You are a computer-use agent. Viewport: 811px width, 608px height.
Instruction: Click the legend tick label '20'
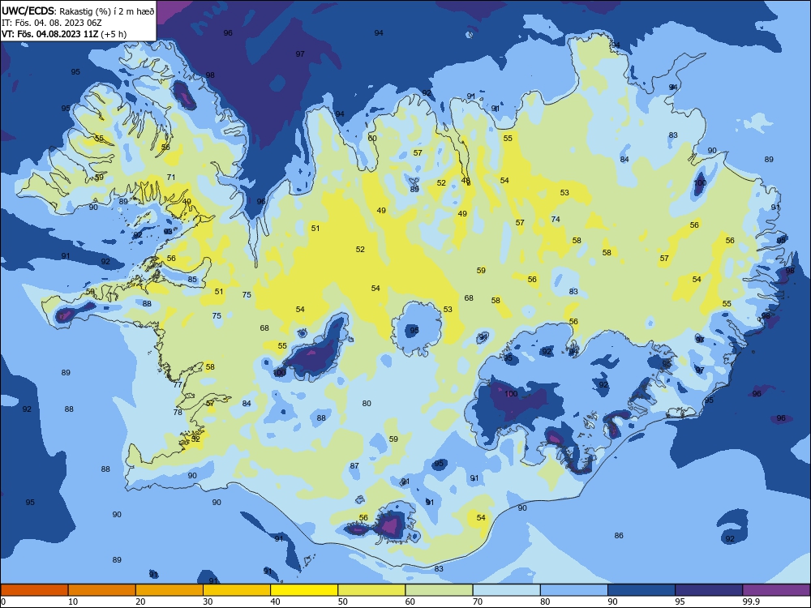point(140,602)
